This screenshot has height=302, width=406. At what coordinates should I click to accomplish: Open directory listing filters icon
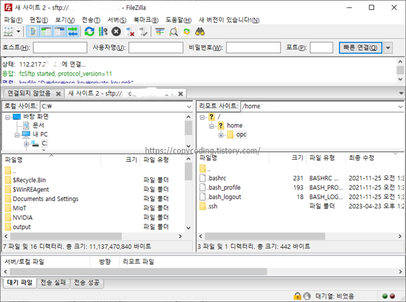pyautogui.click(x=160, y=32)
